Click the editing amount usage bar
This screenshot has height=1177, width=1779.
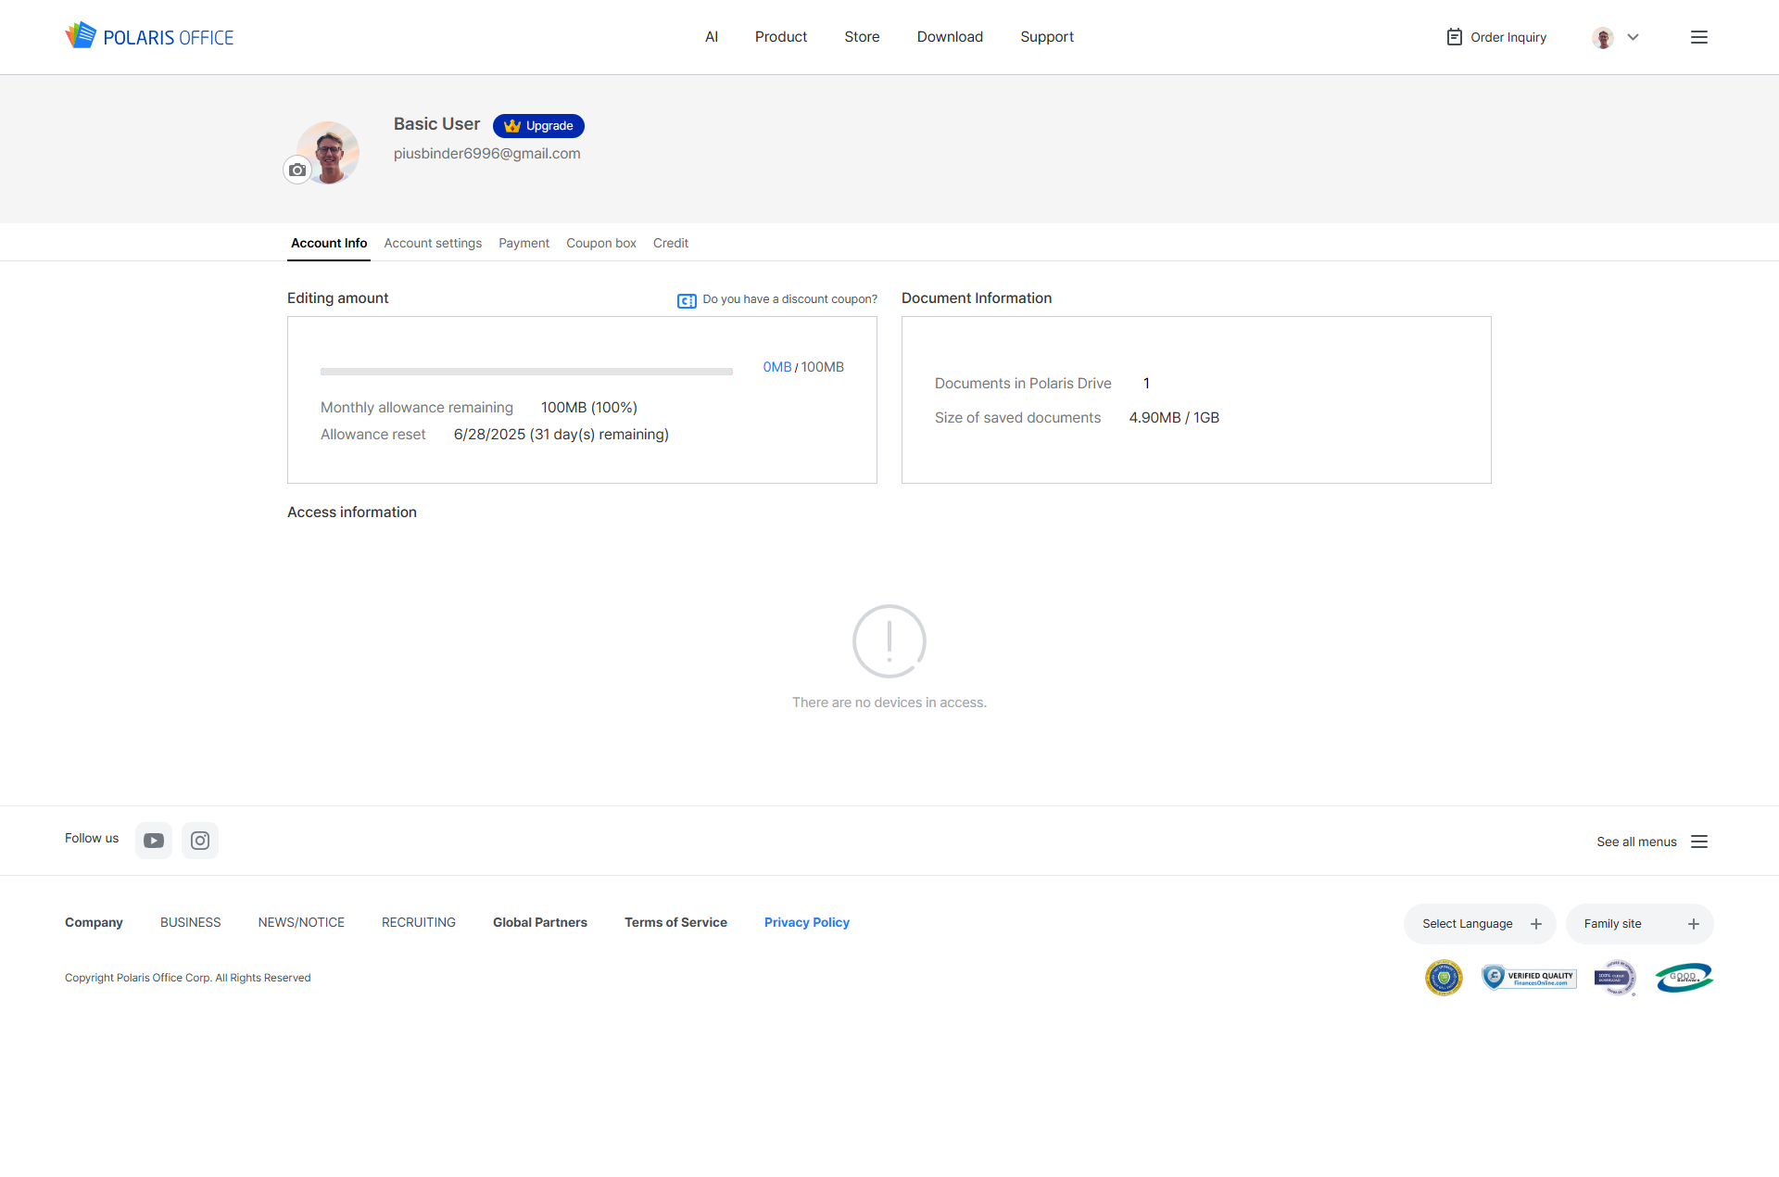(526, 371)
